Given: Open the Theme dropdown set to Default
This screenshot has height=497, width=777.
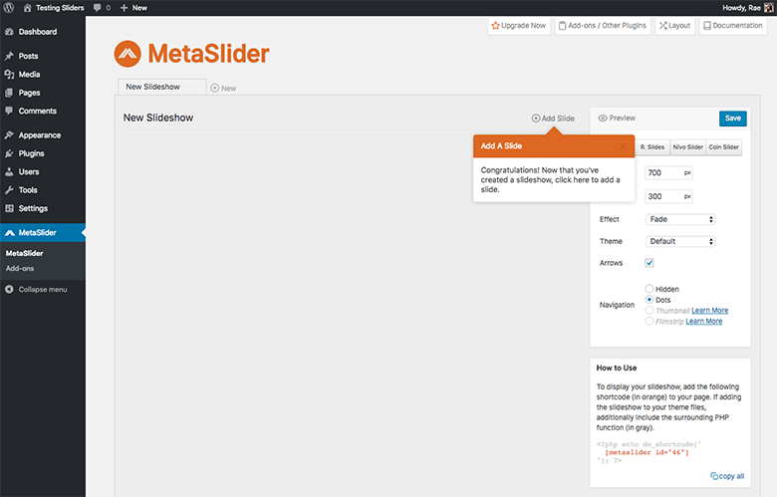Looking at the screenshot, I should [x=679, y=241].
